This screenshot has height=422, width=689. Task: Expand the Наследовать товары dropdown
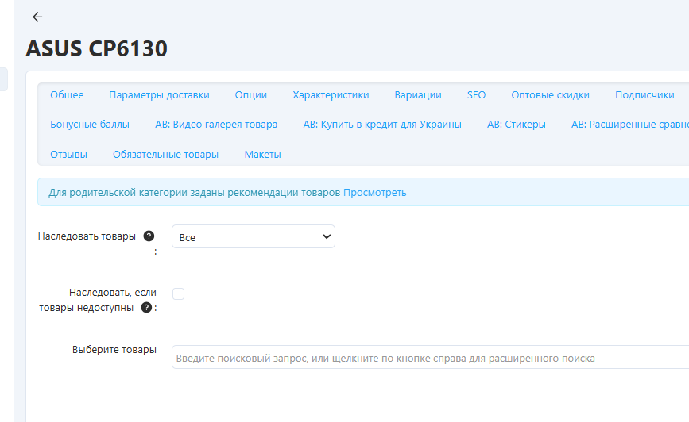tap(253, 237)
